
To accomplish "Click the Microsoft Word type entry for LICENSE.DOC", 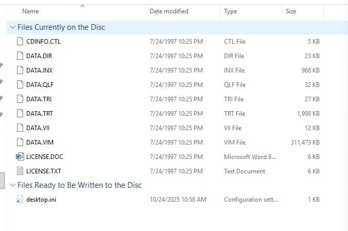I will (x=250, y=156).
